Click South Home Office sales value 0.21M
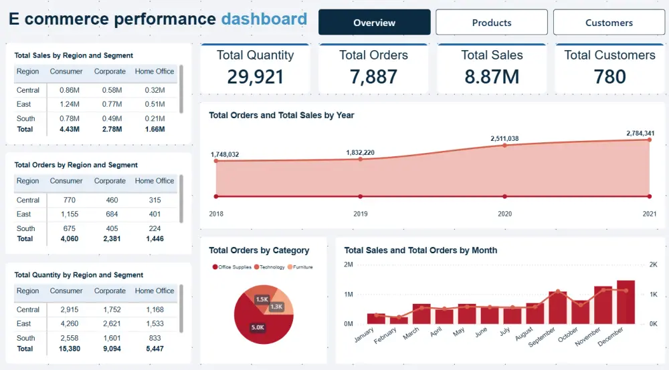669x370 pixels. (x=155, y=118)
